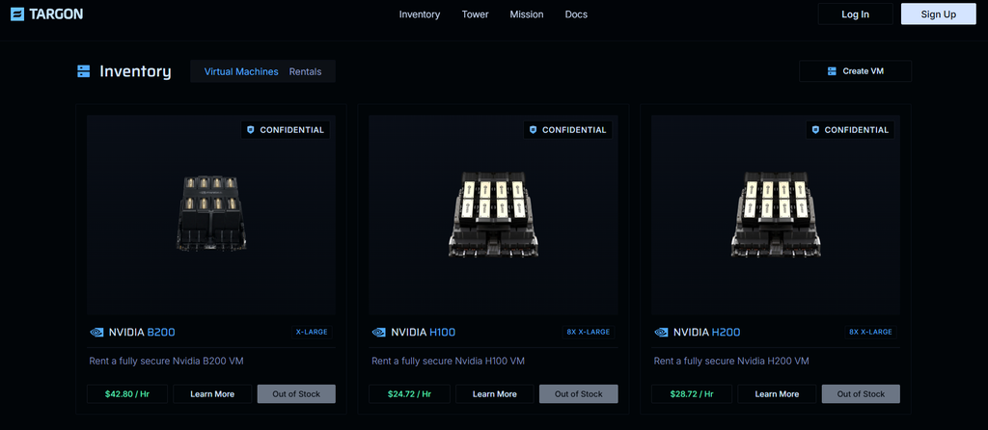Open Mission in the top navigation
The width and height of the screenshot is (988, 430).
(527, 13)
